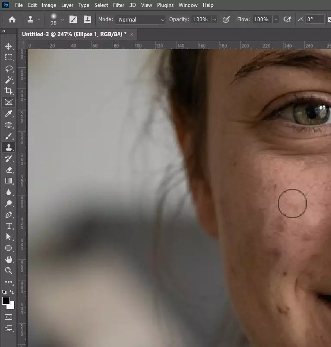Open the Window menu

(x=188, y=5)
